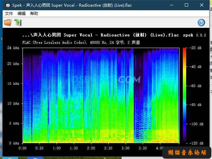Click the 0:00 time axis label
The width and height of the screenshot is (212, 159).
23,148
